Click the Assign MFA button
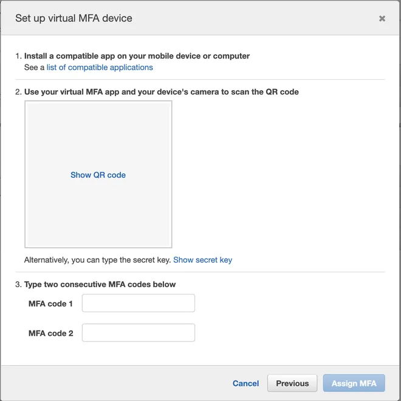 tap(354, 383)
